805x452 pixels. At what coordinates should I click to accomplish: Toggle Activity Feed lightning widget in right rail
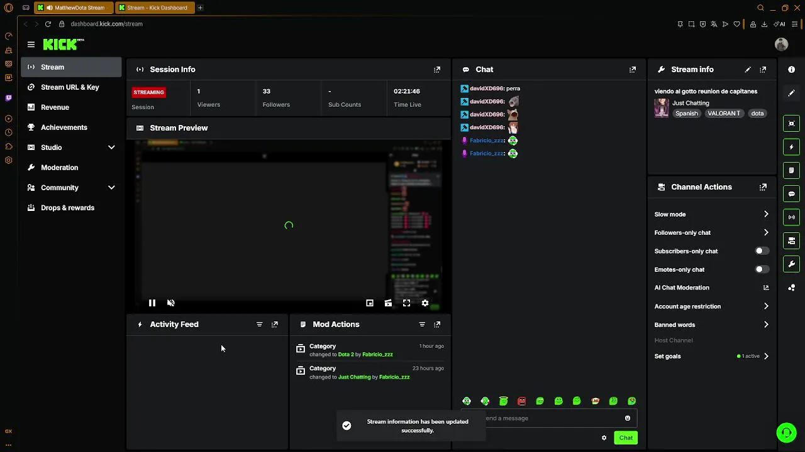tap(792, 147)
